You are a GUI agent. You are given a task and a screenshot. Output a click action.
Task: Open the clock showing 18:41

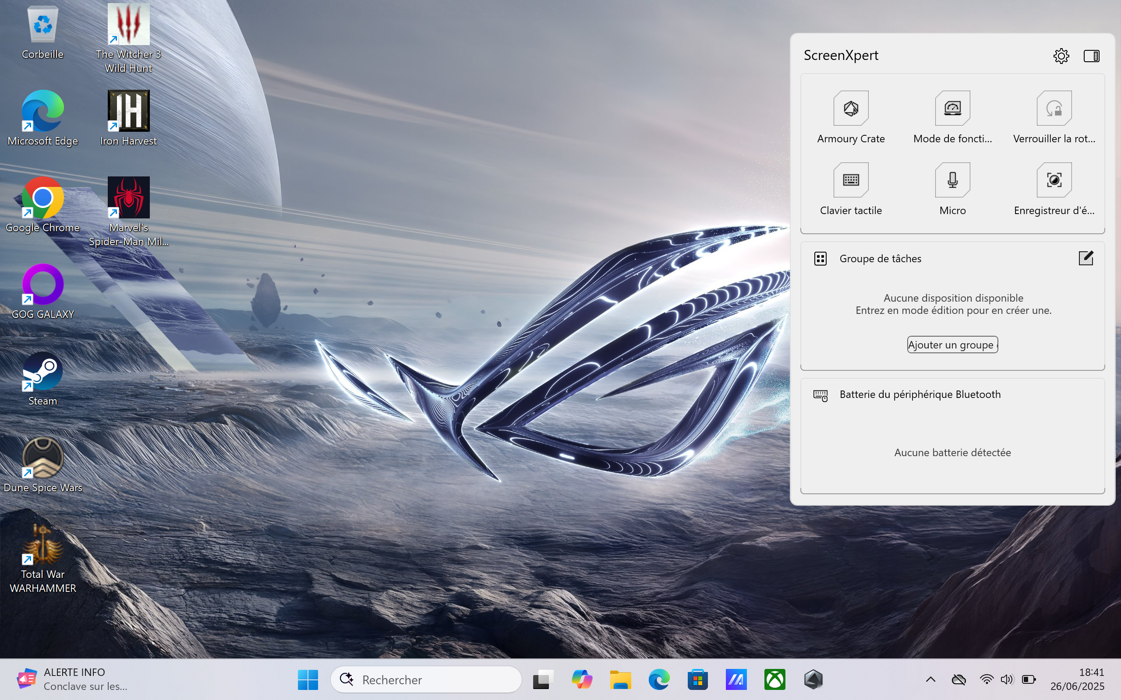coord(1077,679)
